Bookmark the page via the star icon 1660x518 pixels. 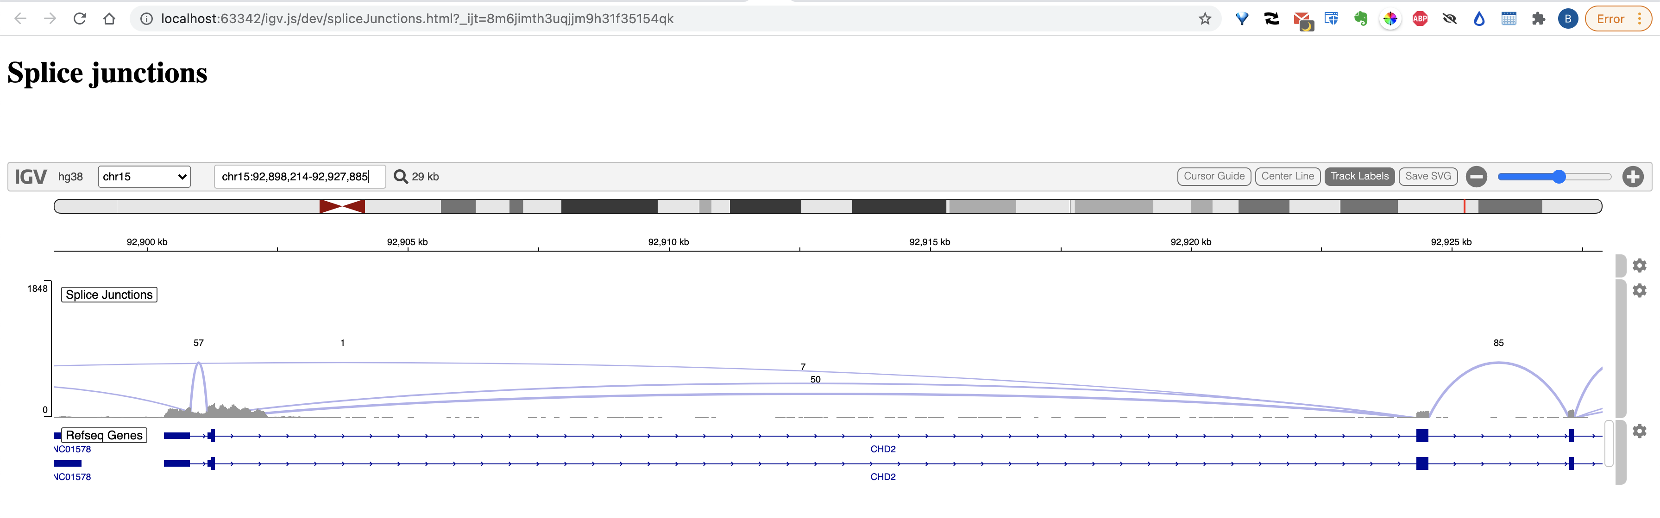[1204, 18]
